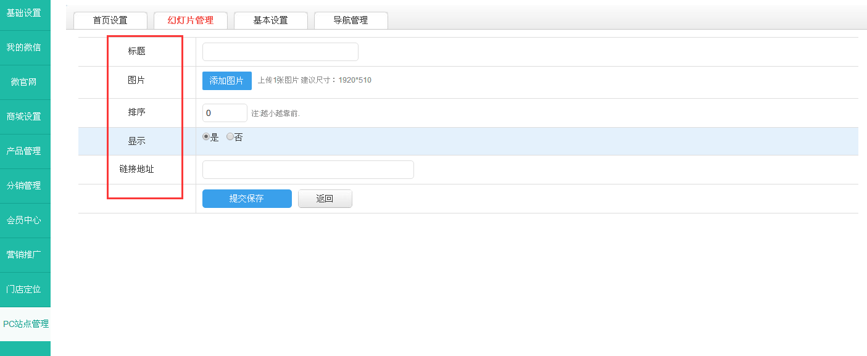This screenshot has height=356, width=867.
Task: Select the 是 radio button for 显示
Action: [x=206, y=137]
